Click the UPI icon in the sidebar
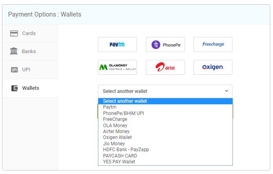The image size is (273, 174). pyautogui.click(x=14, y=70)
